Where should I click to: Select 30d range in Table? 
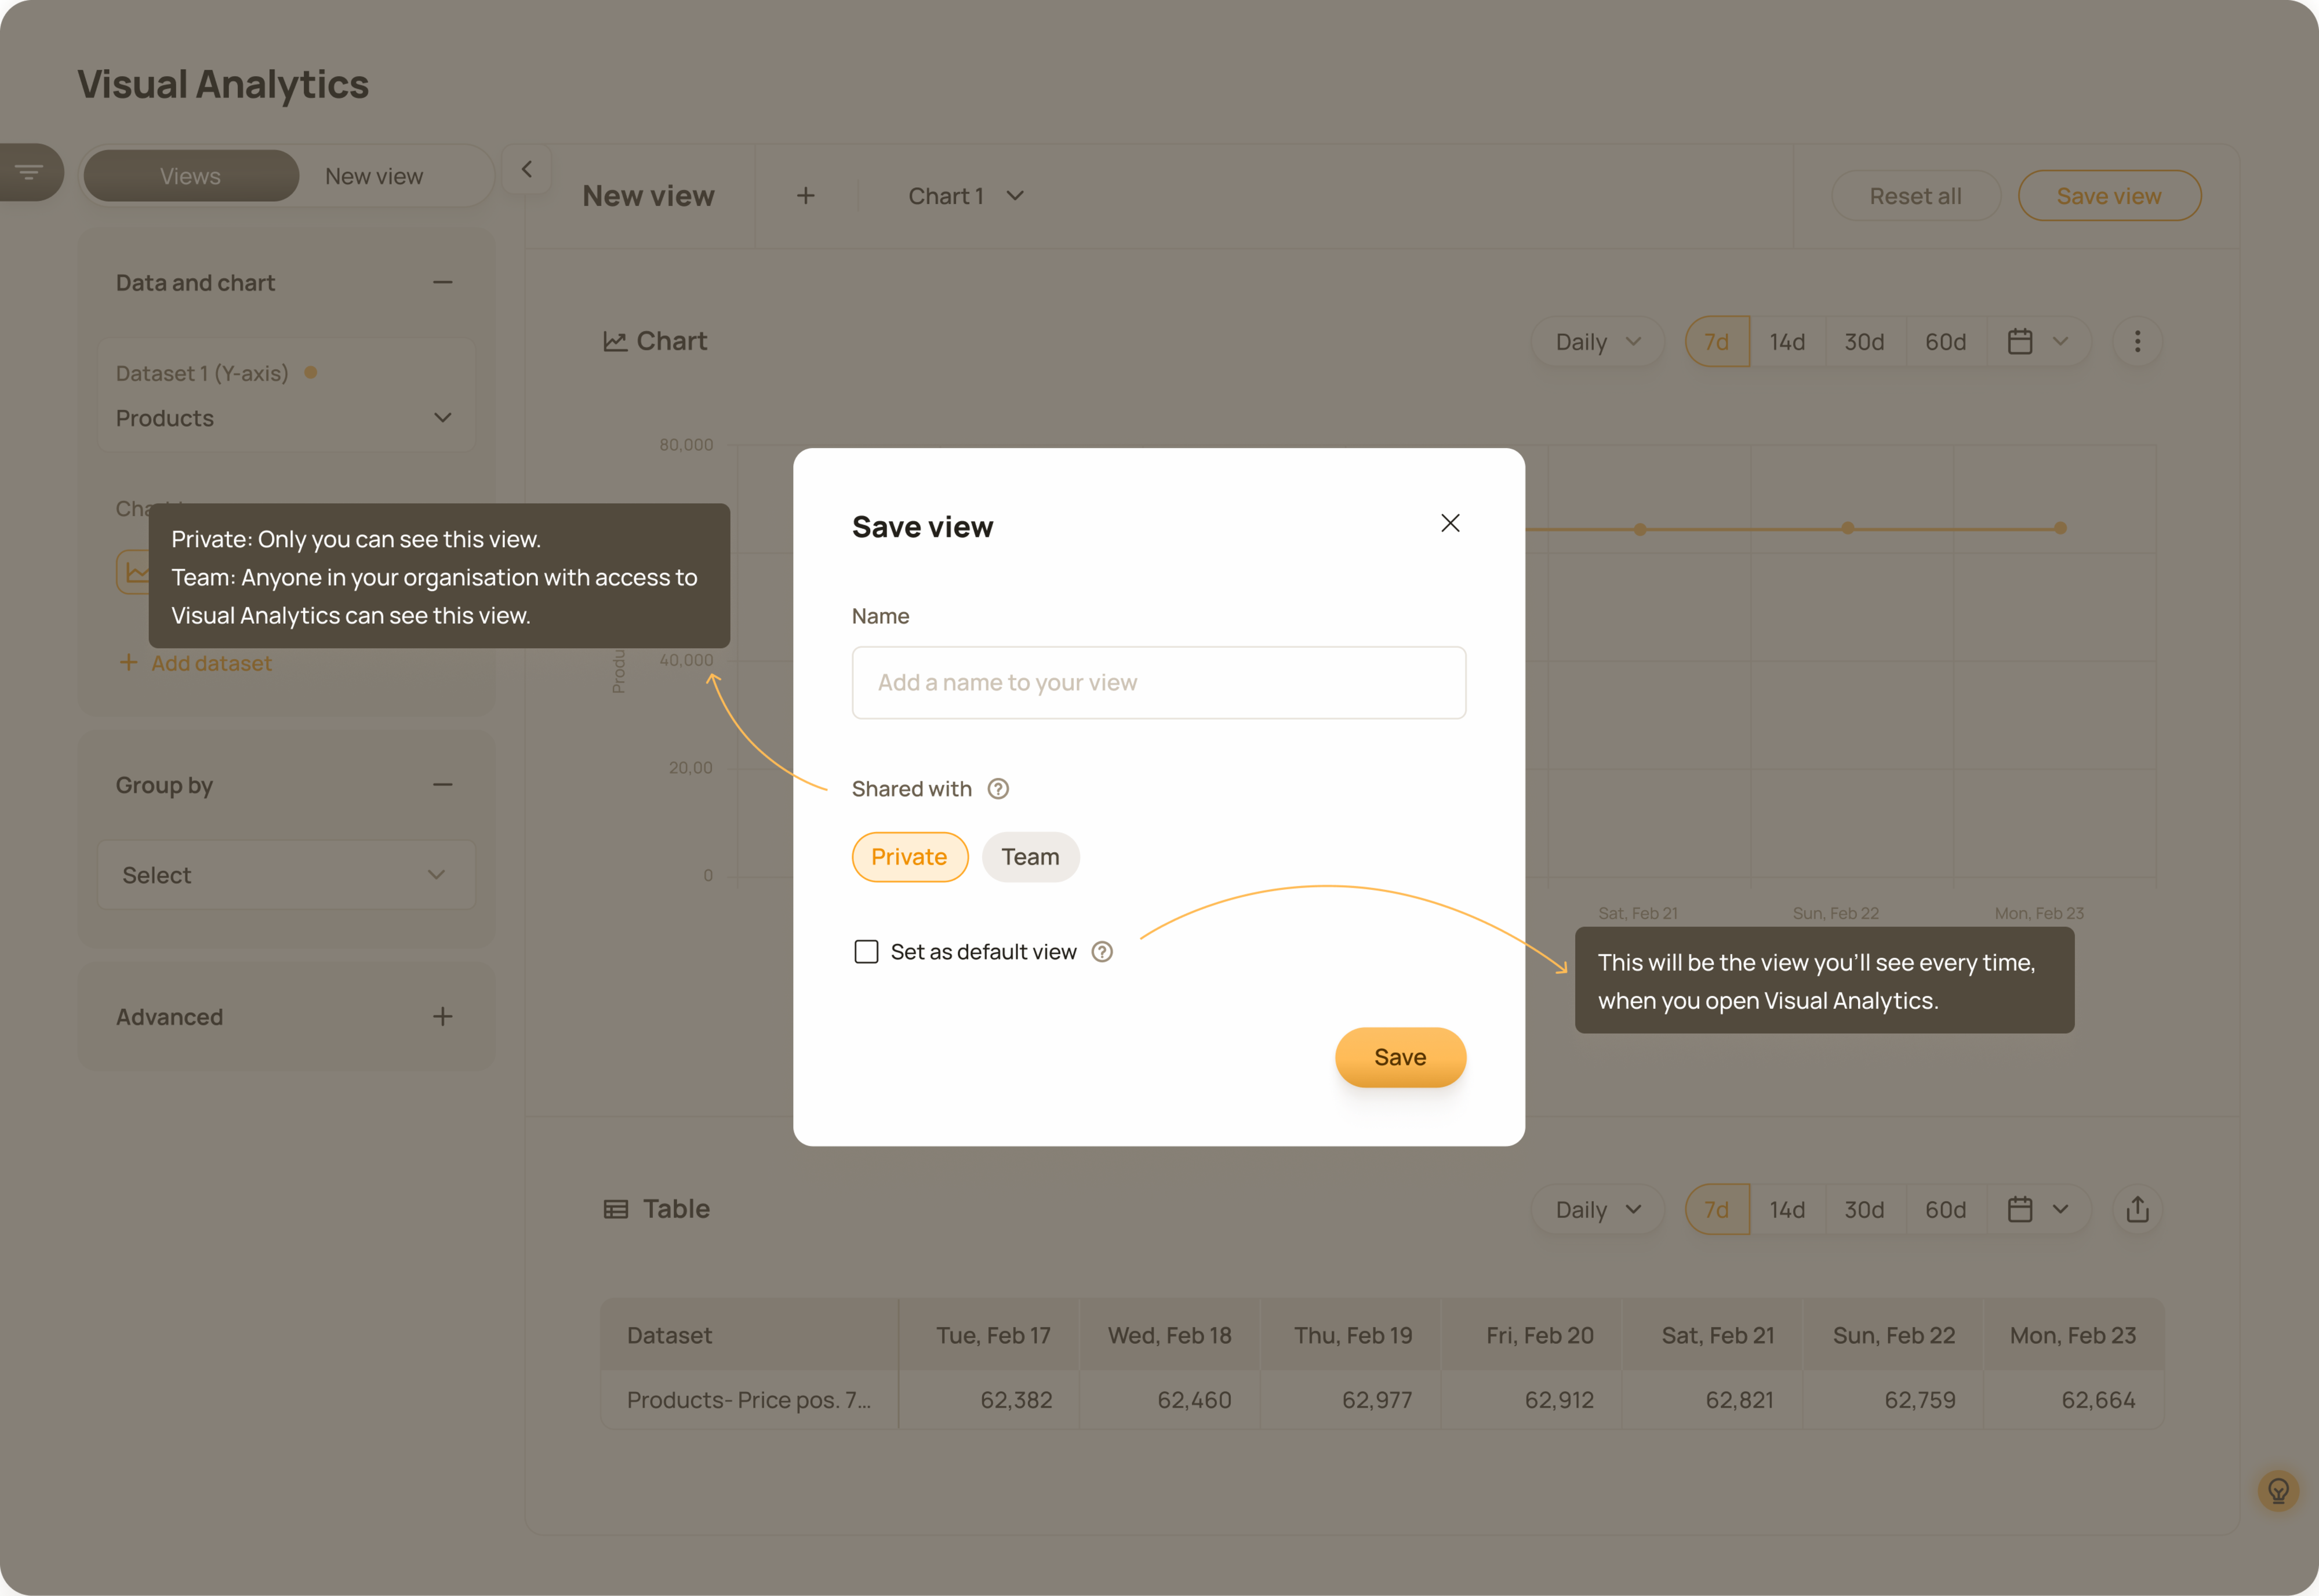click(x=1865, y=1210)
